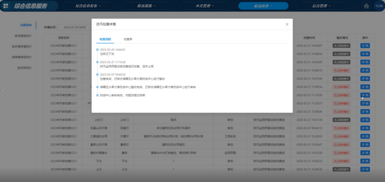Open 按任务统计 in the sidebar
385x182 pixels.
tap(24, 68)
